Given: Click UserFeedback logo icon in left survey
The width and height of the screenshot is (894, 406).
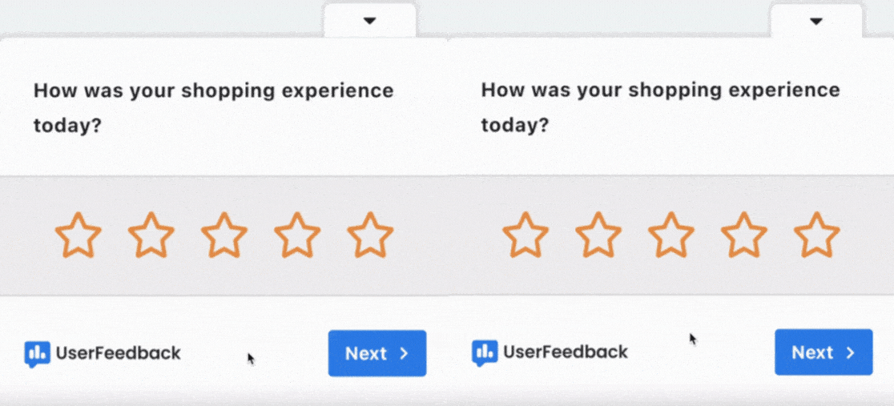Looking at the screenshot, I should (37, 353).
